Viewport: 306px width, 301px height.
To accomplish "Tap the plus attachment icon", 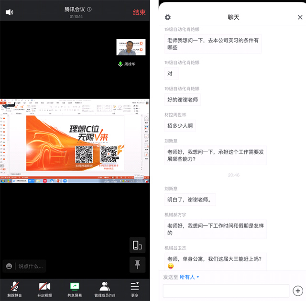I will pyautogui.click(x=297, y=290).
